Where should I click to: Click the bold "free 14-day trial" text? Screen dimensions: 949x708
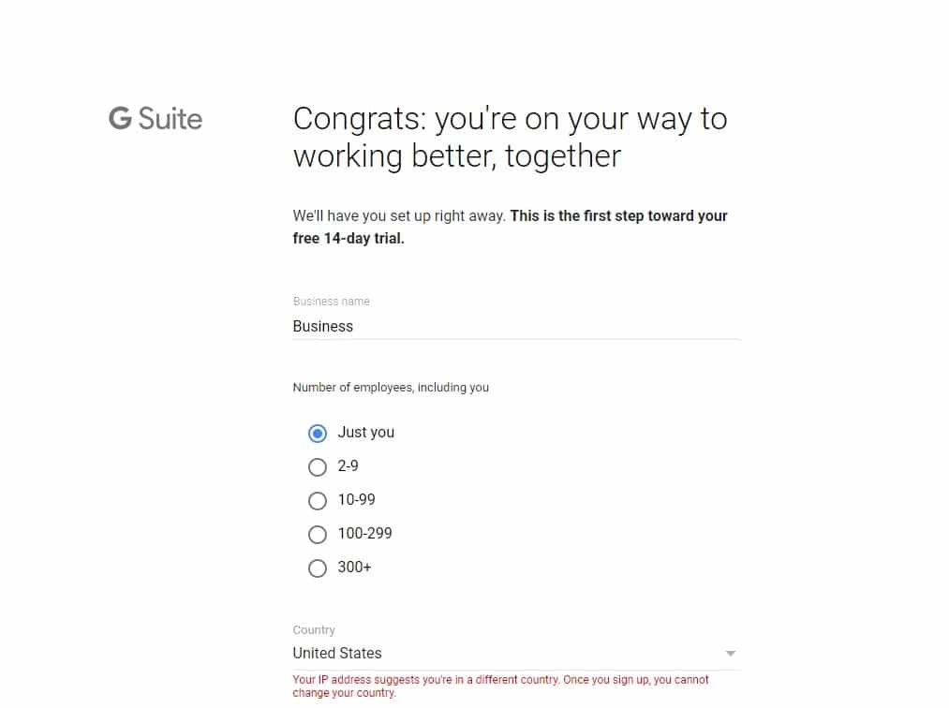pyautogui.click(x=349, y=238)
